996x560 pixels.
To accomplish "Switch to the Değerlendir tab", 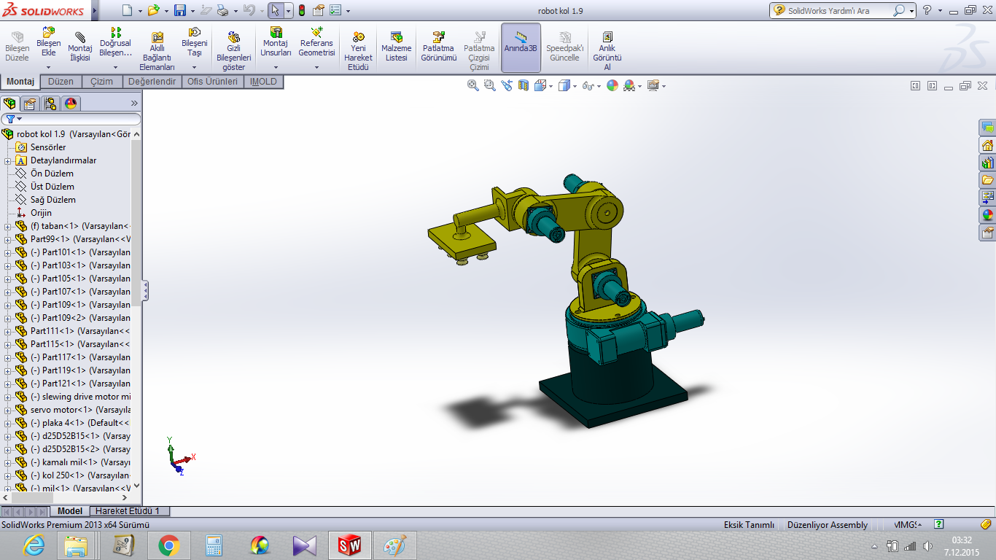I will pyautogui.click(x=152, y=82).
